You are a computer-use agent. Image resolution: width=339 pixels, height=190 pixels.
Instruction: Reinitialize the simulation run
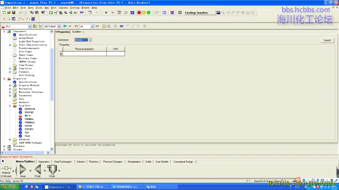point(106,13)
